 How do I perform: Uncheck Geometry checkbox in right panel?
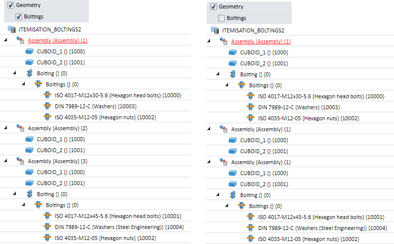(x=213, y=6)
